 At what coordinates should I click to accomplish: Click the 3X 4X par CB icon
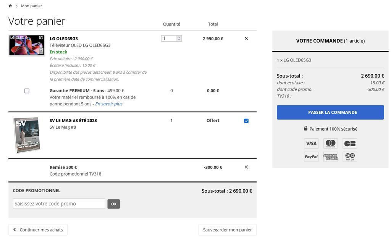tap(350, 157)
